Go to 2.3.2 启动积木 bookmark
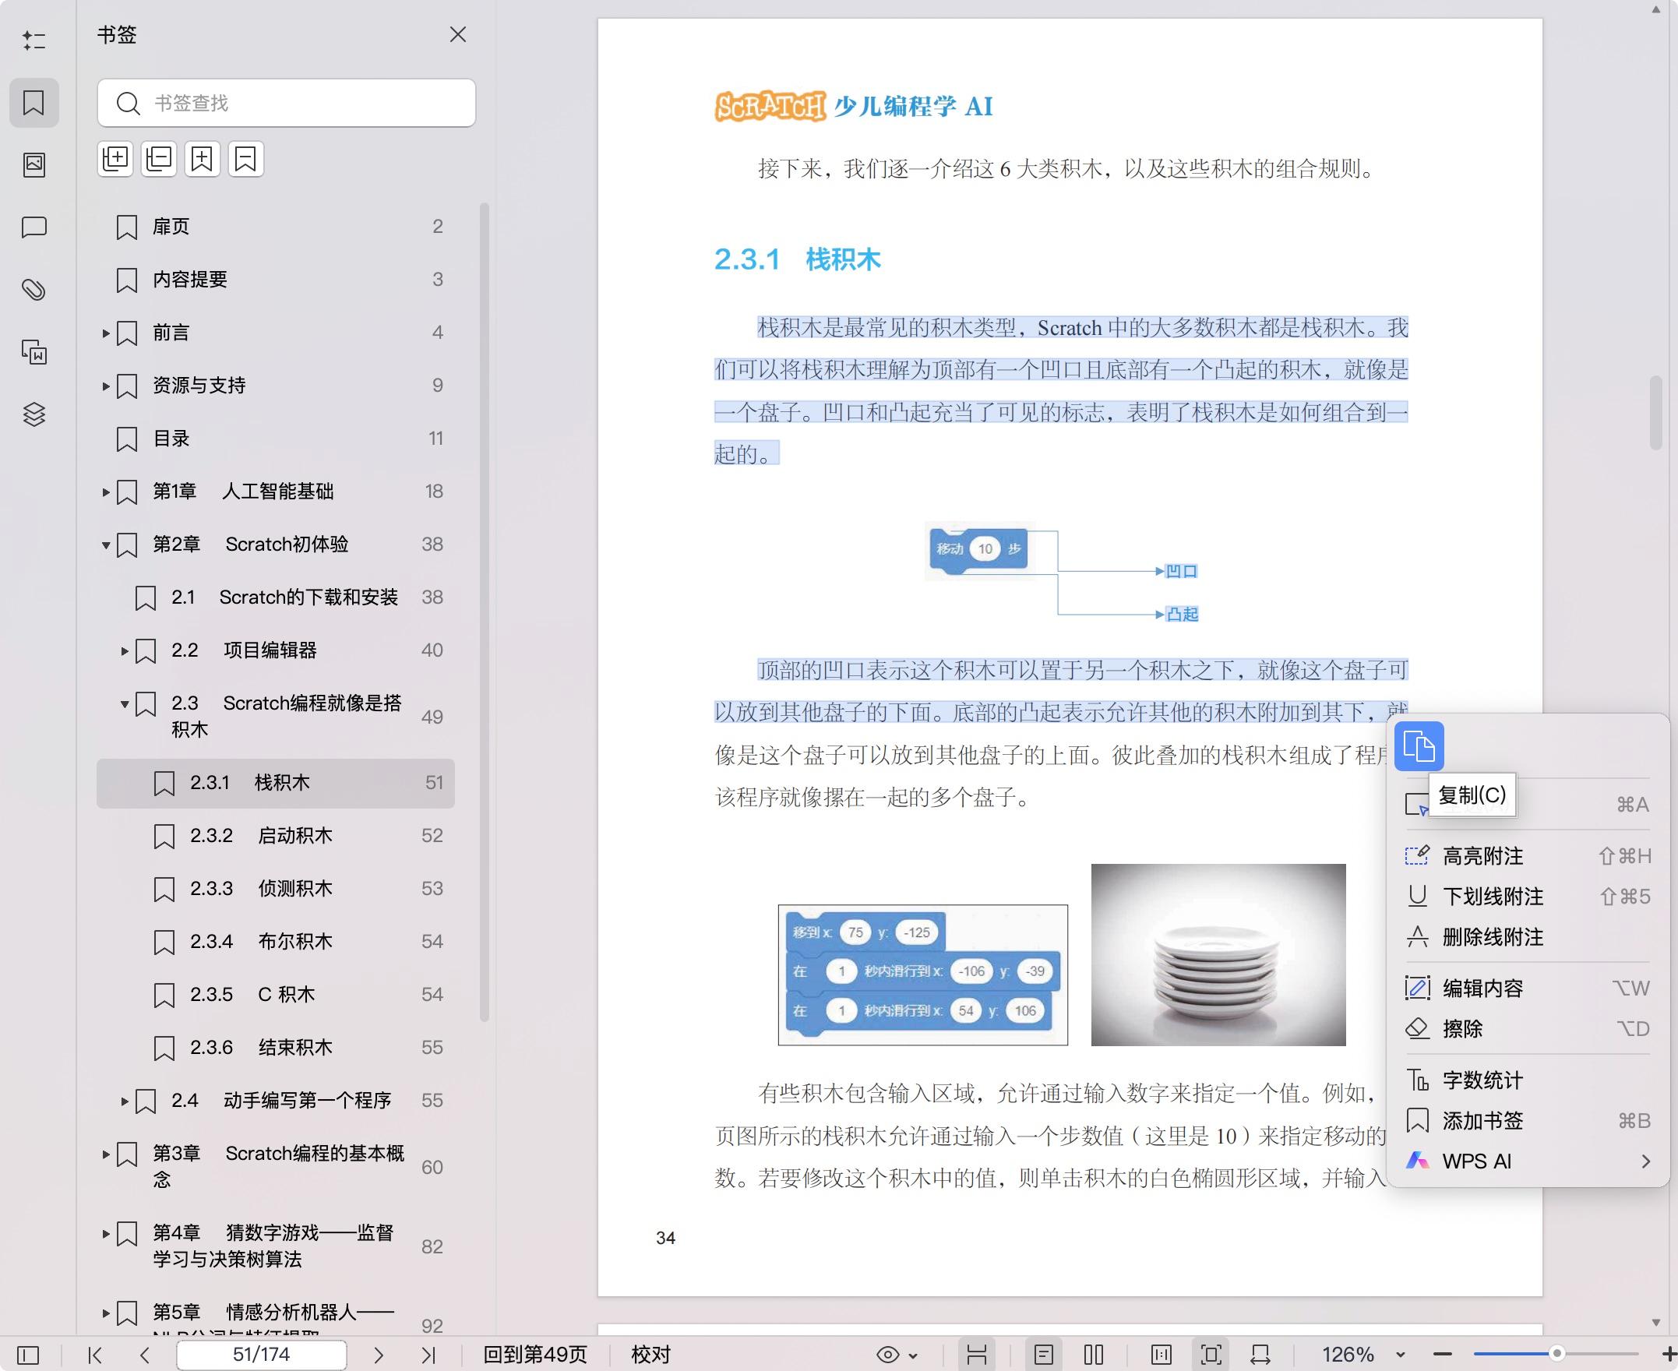1678x1371 pixels. coord(276,836)
